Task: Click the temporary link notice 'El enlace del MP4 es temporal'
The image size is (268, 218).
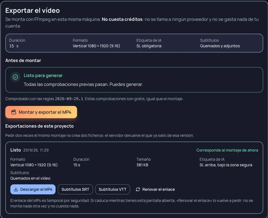Action: coord(131,203)
